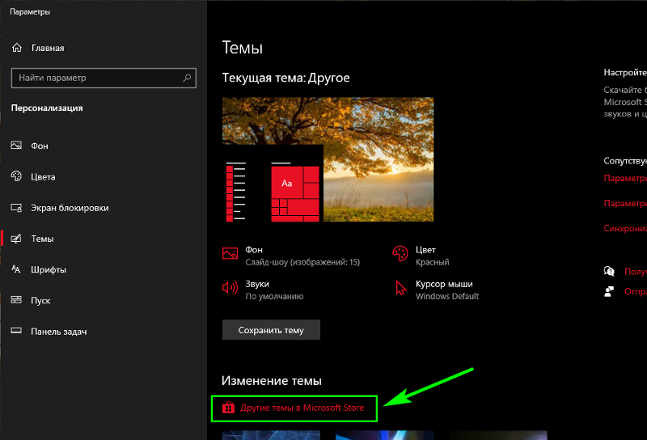The height and width of the screenshot is (440, 647).
Task: Click the get help chat icon
Action: (x=609, y=271)
